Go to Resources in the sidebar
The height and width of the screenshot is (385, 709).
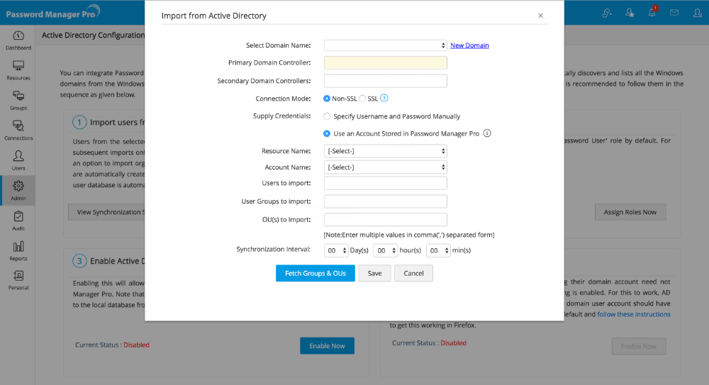18,69
